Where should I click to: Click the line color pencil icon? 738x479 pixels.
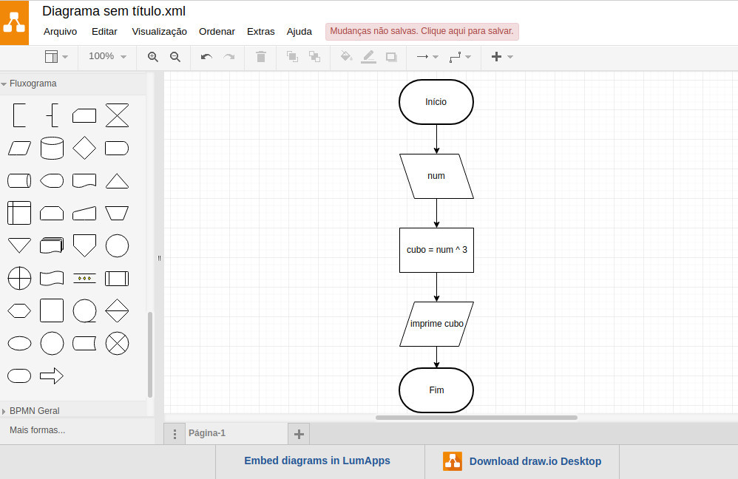pos(368,56)
